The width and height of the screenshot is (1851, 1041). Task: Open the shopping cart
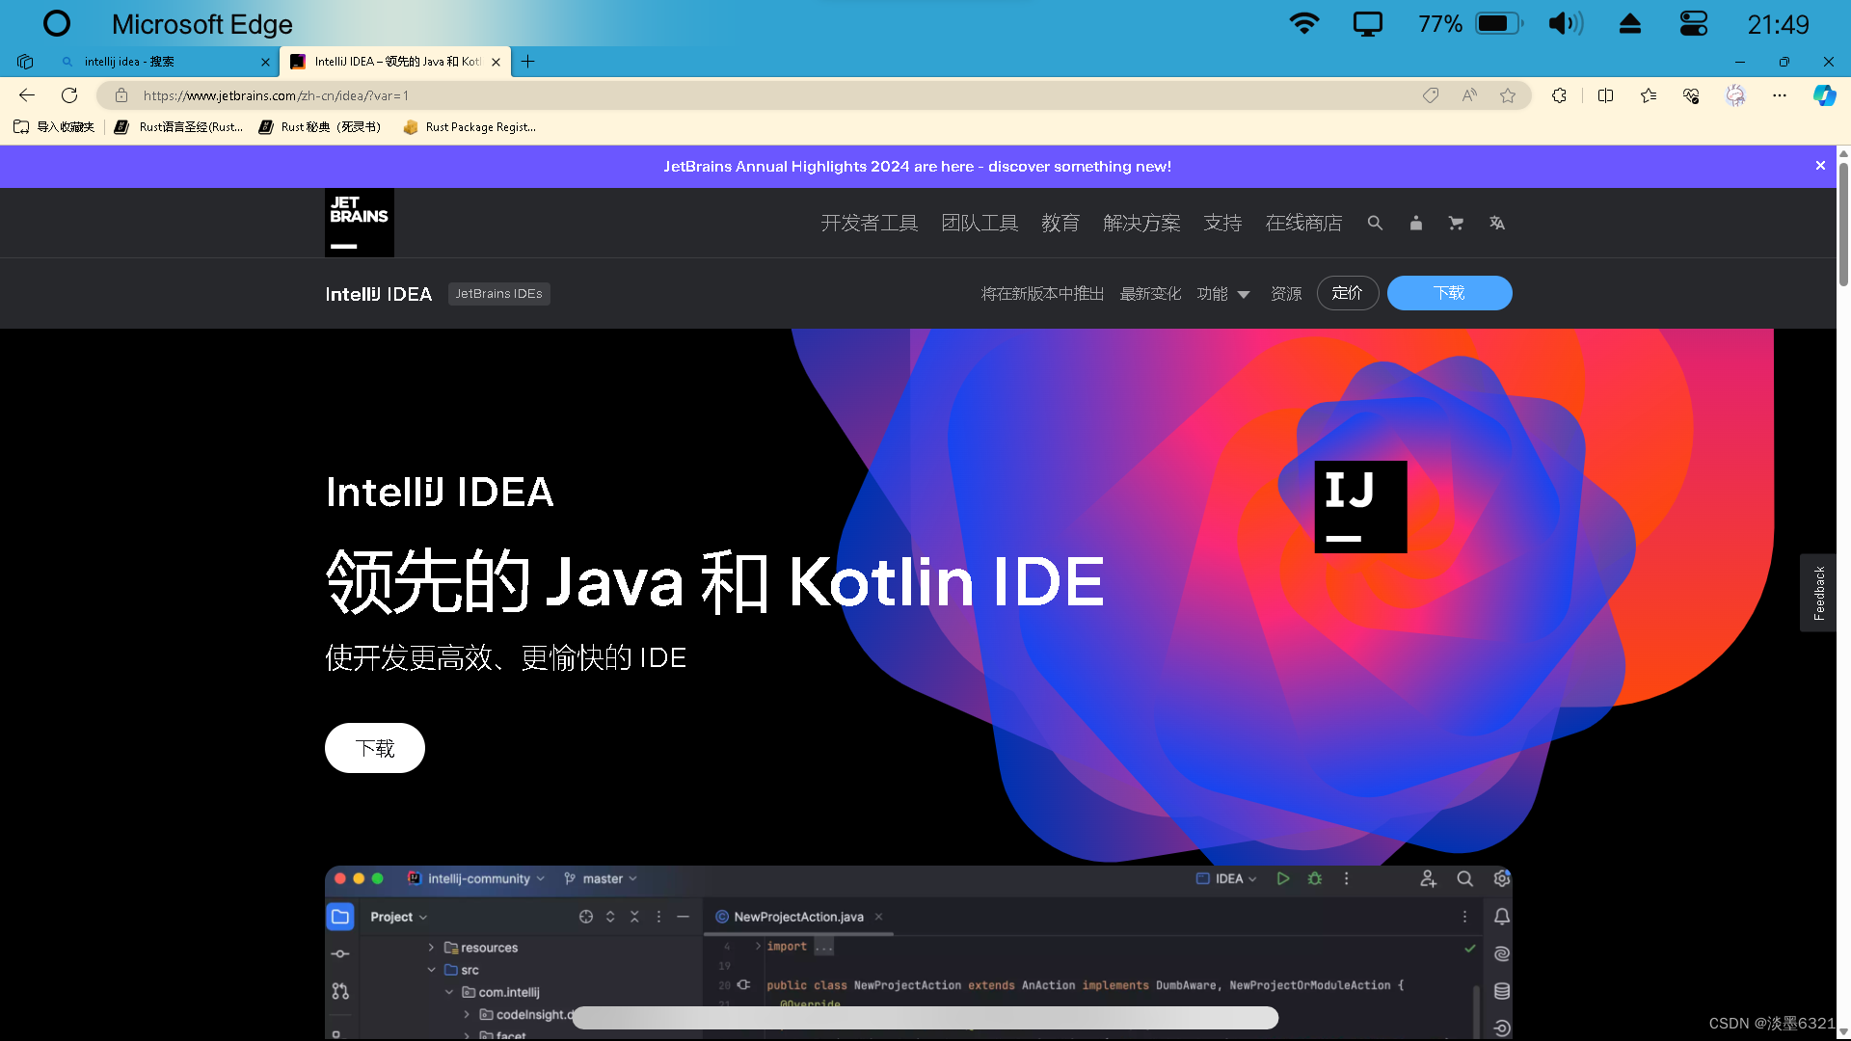click(x=1456, y=223)
